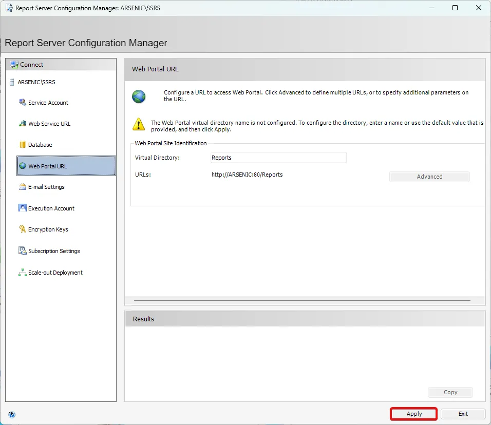This screenshot has width=491, height=425.
Task: Click the warning message about virtual directory
Action: pos(317,126)
